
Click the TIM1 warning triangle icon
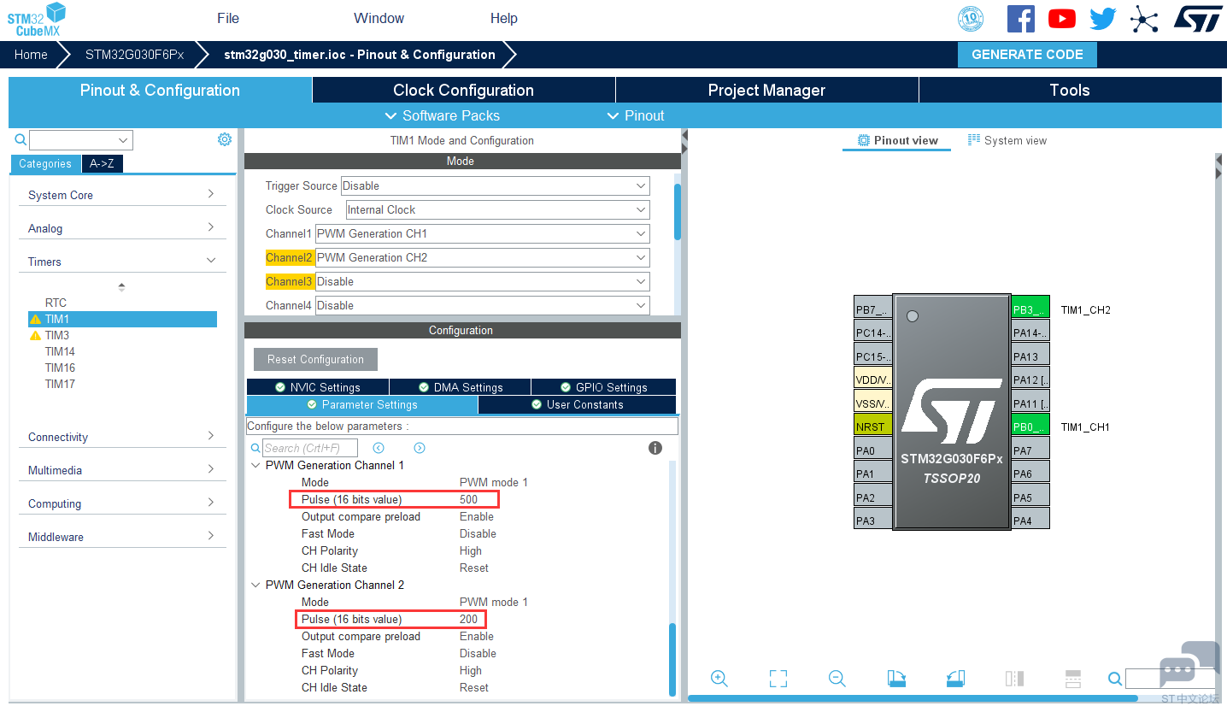(x=35, y=319)
